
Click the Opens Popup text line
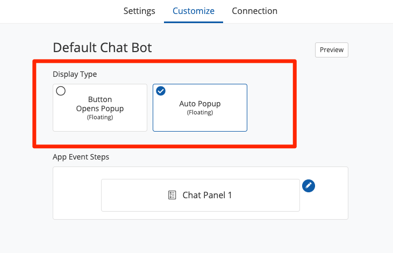click(x=100, y=109)
